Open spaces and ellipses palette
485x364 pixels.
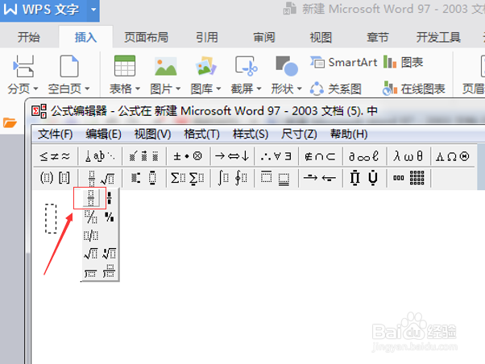[x=100, y=156]
